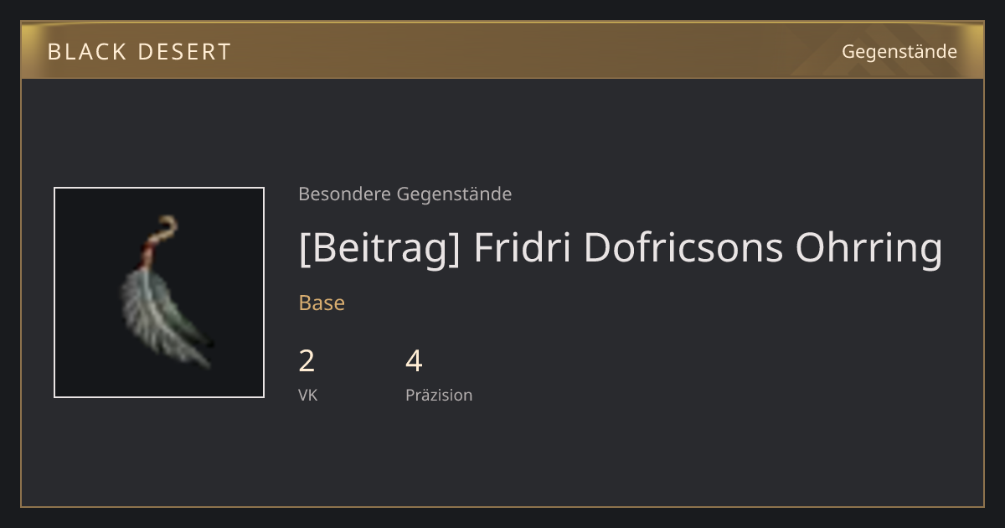Viewport: 1005px width, 528px height.
Task: Select the Besondere Gegenstände category label
Action: (x=405, y=194)
